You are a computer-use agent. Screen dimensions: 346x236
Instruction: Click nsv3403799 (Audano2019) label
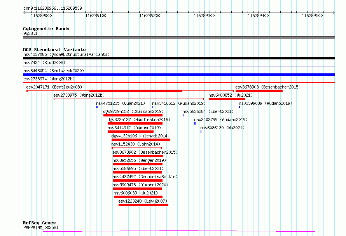(221, 120)
